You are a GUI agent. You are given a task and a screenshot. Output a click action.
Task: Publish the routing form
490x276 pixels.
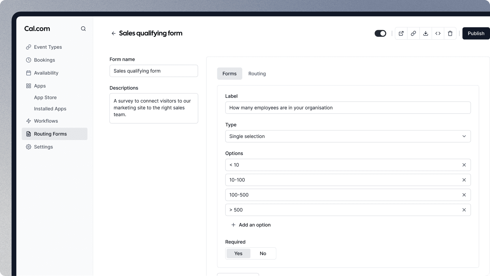coord(476,33)
